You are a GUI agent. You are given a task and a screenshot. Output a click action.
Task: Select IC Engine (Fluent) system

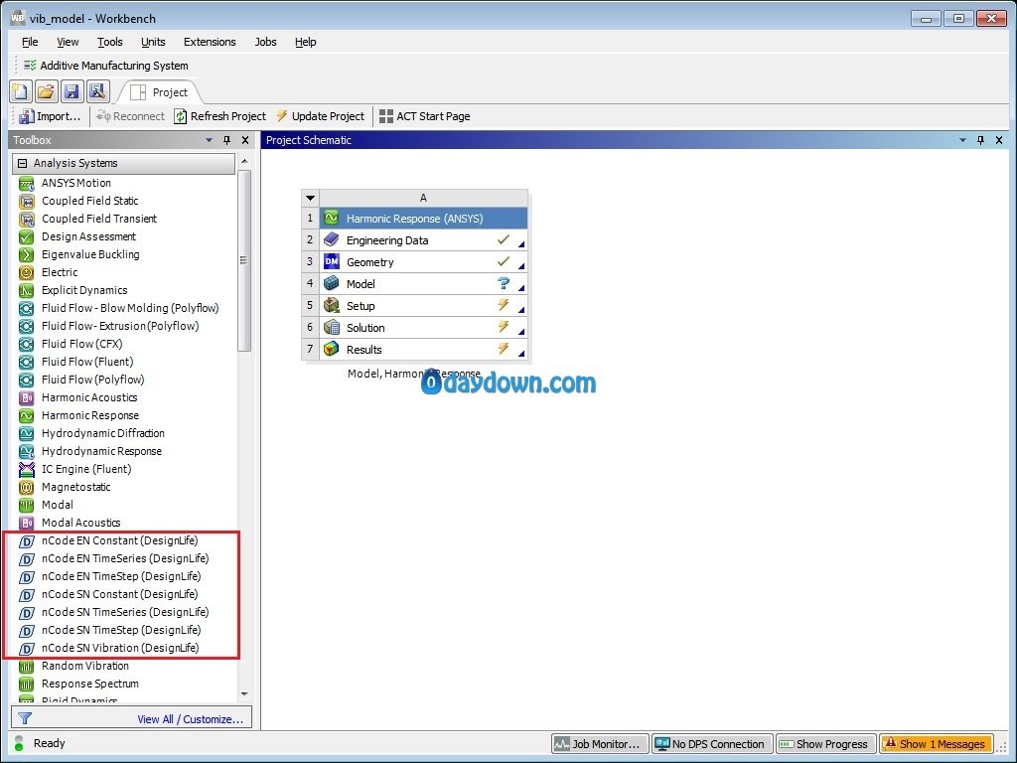click(86, 469)
